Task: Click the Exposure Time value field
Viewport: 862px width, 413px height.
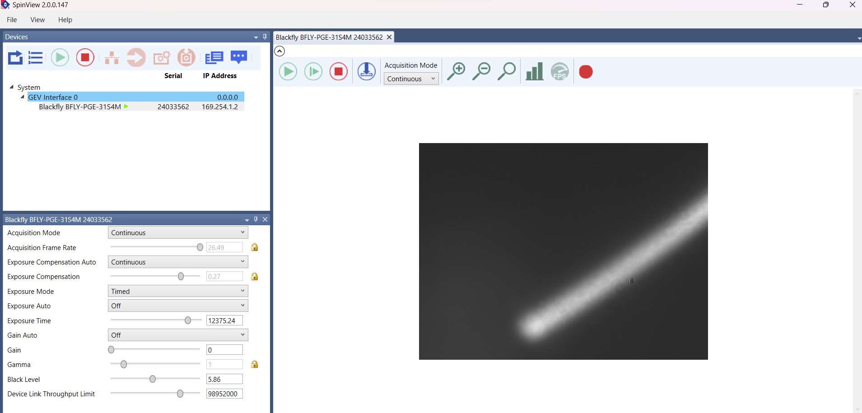Action: (224, 321)
